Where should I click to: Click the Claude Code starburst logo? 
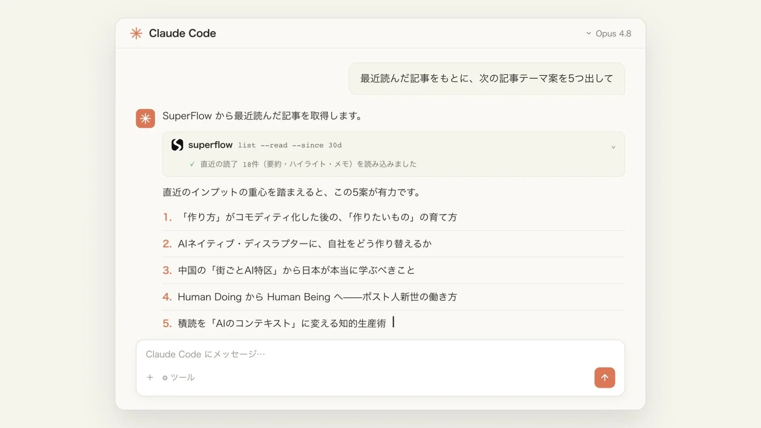(x=136, y=33)
